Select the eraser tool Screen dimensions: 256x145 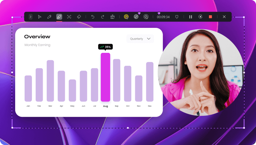79,17
